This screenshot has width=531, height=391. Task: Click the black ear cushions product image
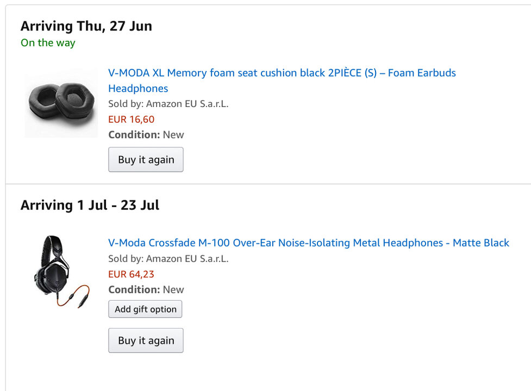60,103
